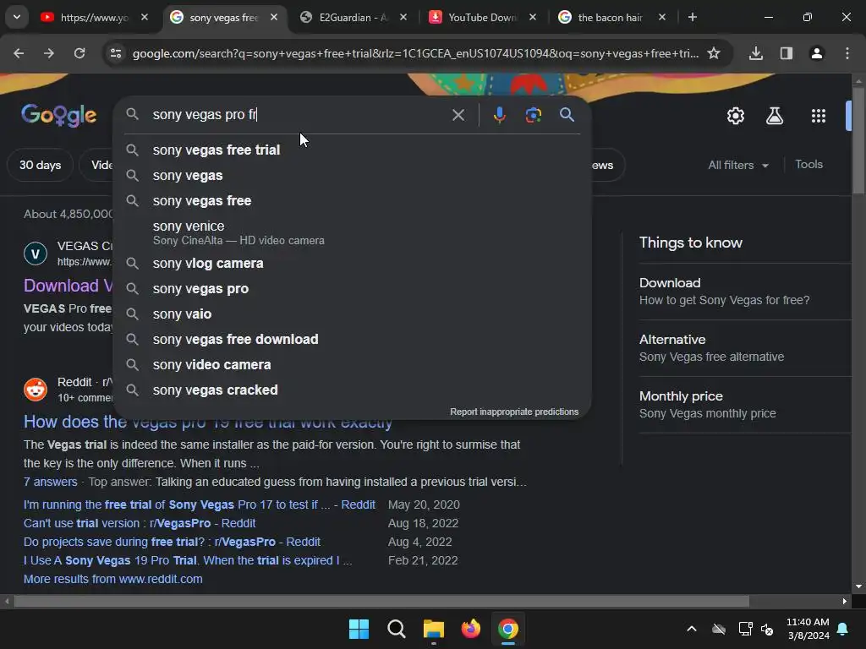Click Report inappropriate predictions

pos(514,412)
